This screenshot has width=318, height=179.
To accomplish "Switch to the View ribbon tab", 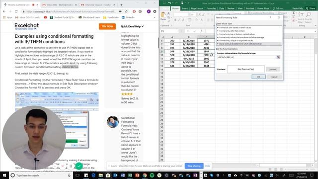I will (x=240, y=8).
